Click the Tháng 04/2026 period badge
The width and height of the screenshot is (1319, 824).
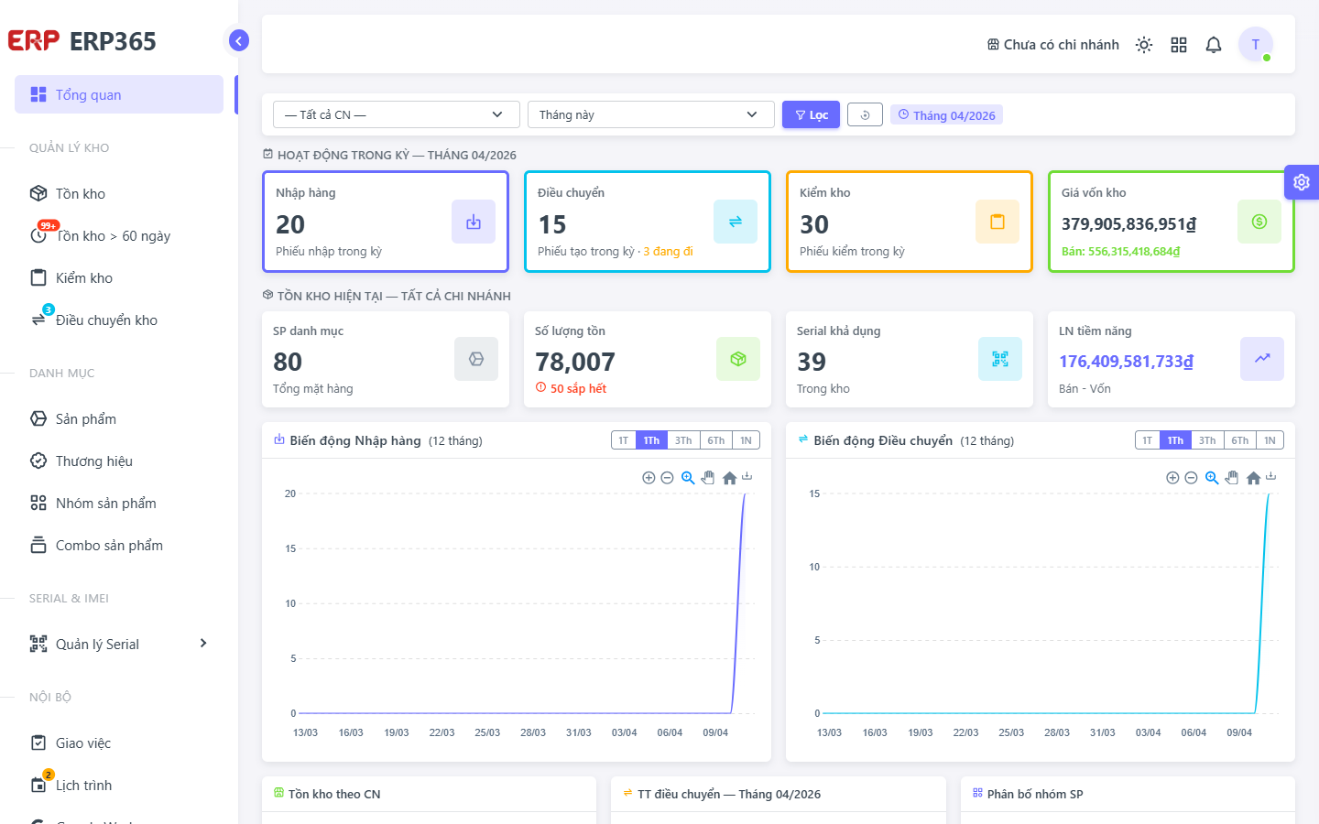946,114
